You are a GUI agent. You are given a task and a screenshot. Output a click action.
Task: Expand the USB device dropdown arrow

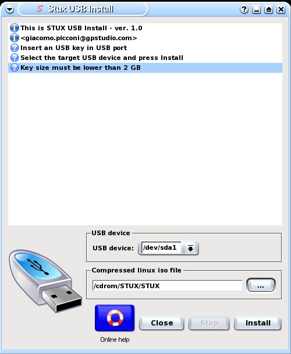point(190,249)
